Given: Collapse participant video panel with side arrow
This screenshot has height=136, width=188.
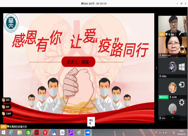Looking at the screenshot, I should click(156, 68).
